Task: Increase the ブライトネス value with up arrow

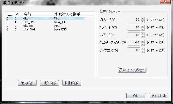Action: click(143, 26)
